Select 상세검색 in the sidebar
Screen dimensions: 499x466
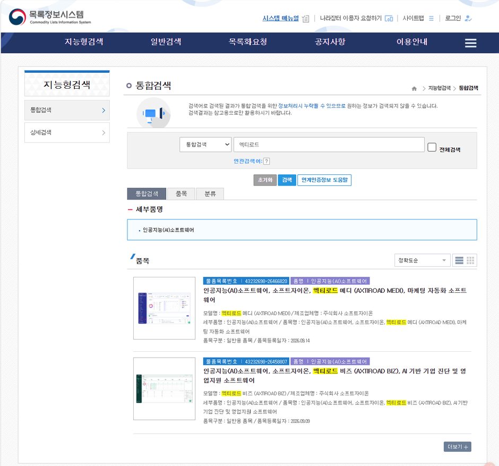[67, 132]
